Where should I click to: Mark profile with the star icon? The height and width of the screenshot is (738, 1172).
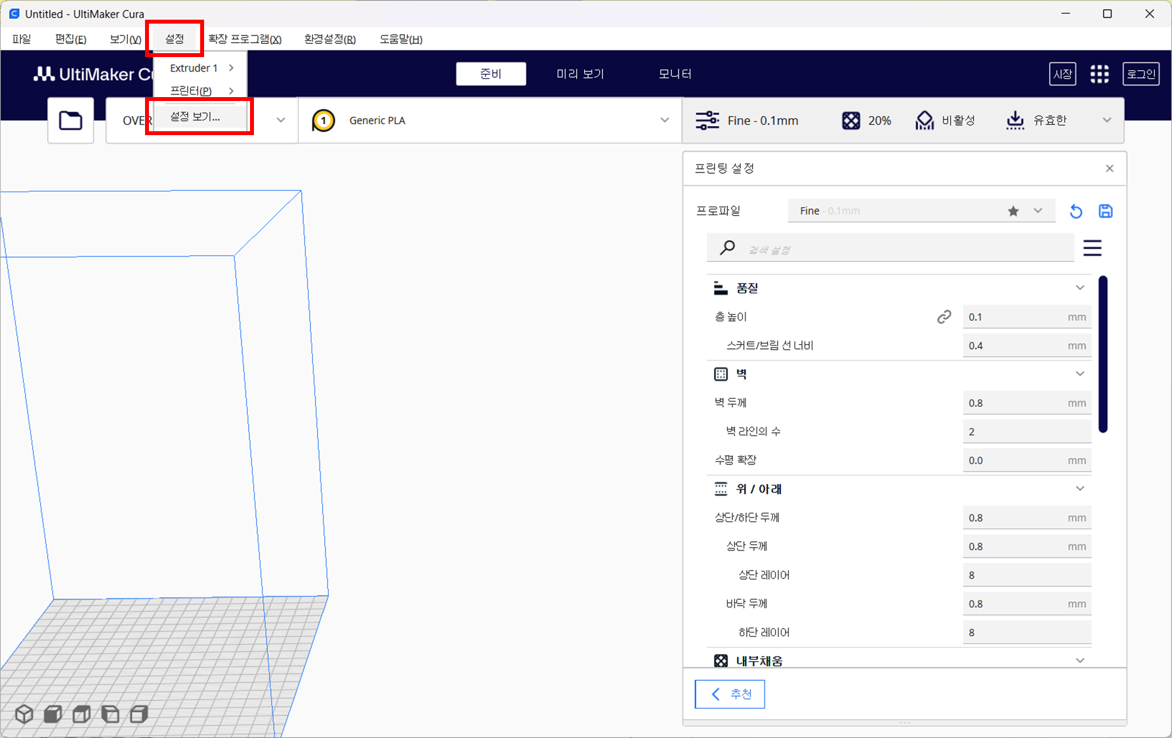point(1013,211)
